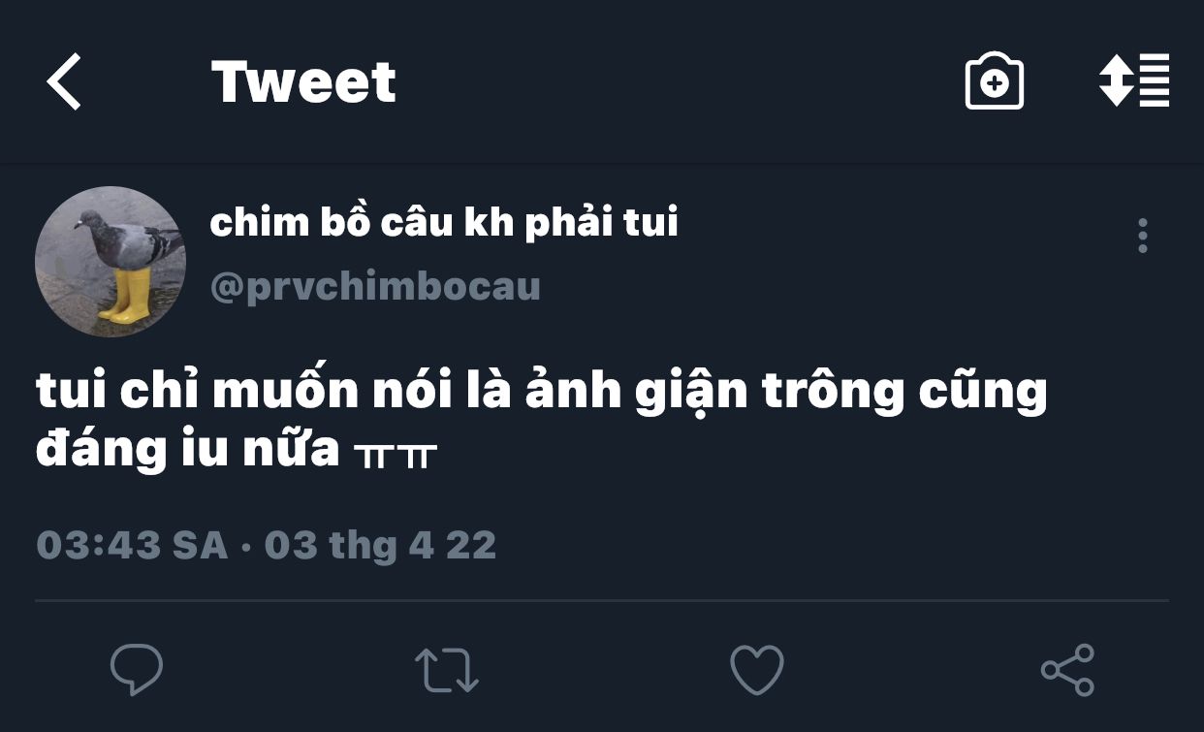Open the pigeon profile avatar
1204x732 pixels.
pyautogui.click(x=111, y=262)
